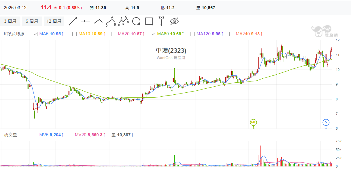Select the rectangle drawing tool

[x=149, y=21]
